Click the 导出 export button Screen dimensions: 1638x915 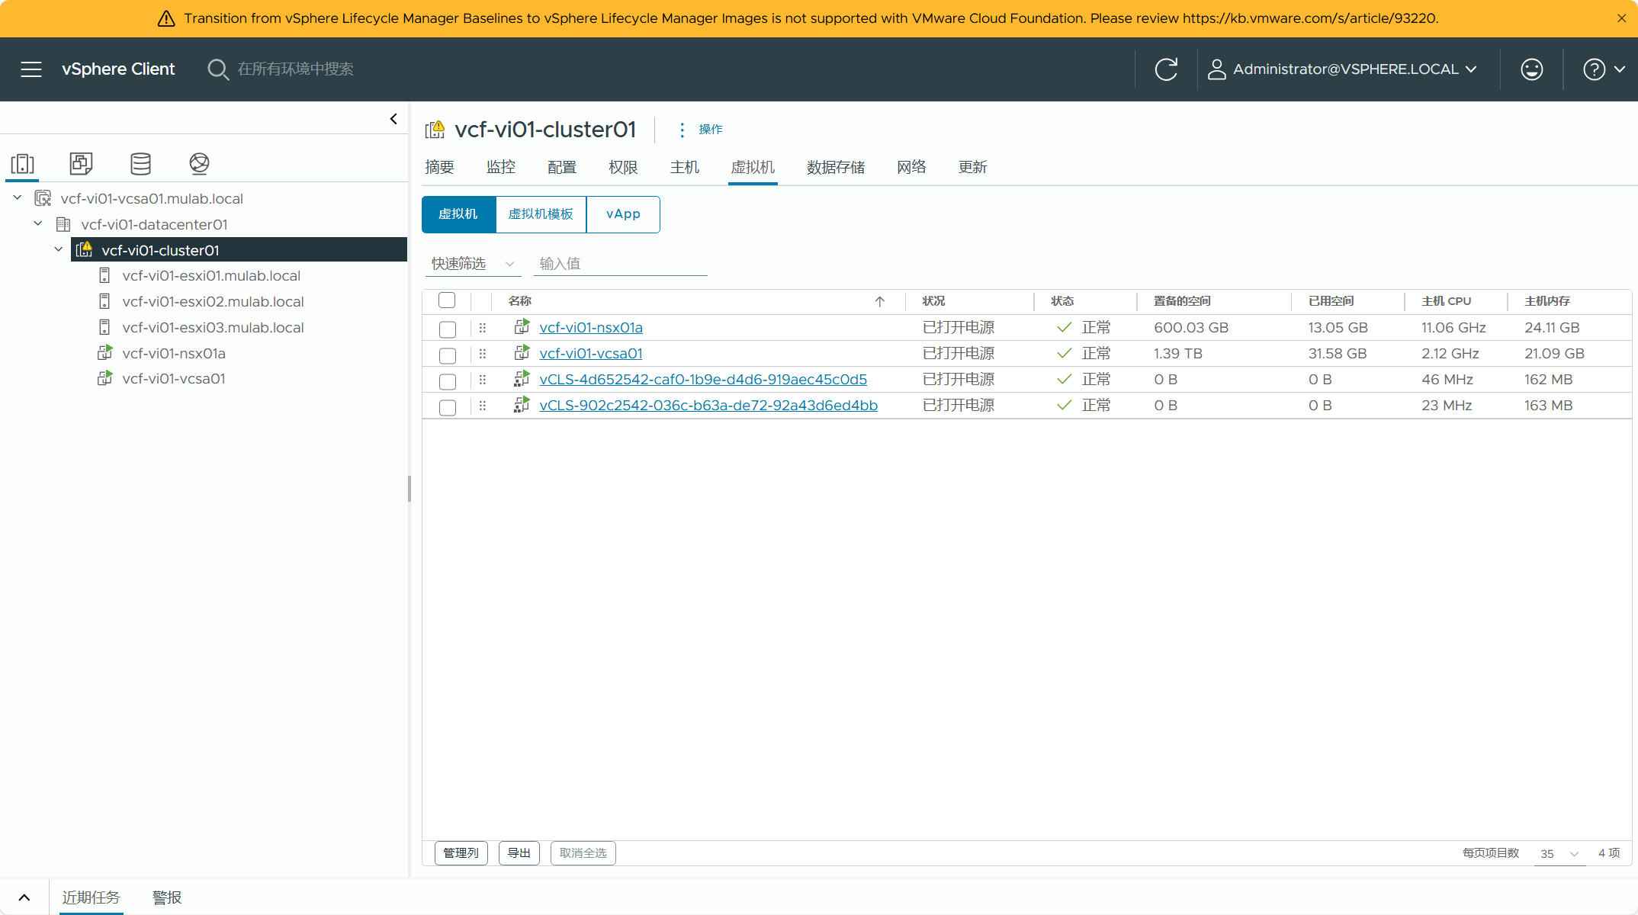click(519, 853)
